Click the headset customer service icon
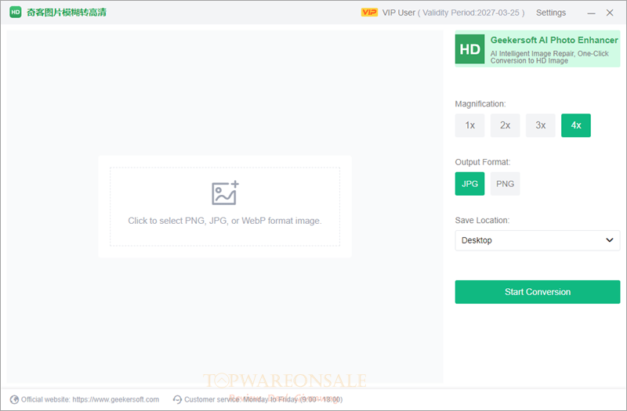 pos(177,399)
